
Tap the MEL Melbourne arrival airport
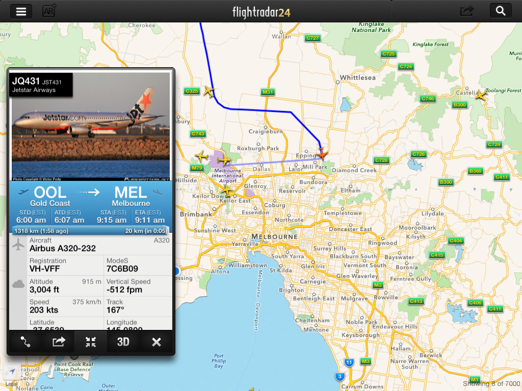point(132,197)
